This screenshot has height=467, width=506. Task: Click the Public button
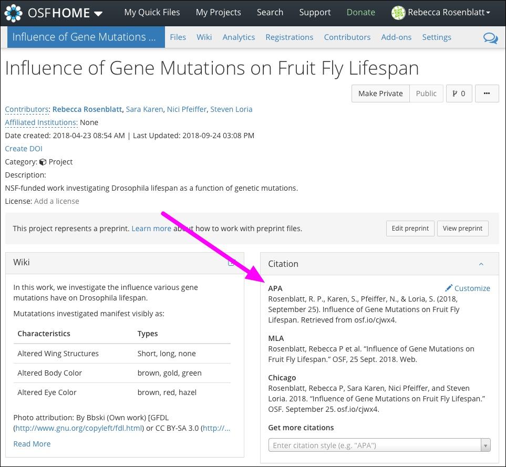(x=426, y=94)
